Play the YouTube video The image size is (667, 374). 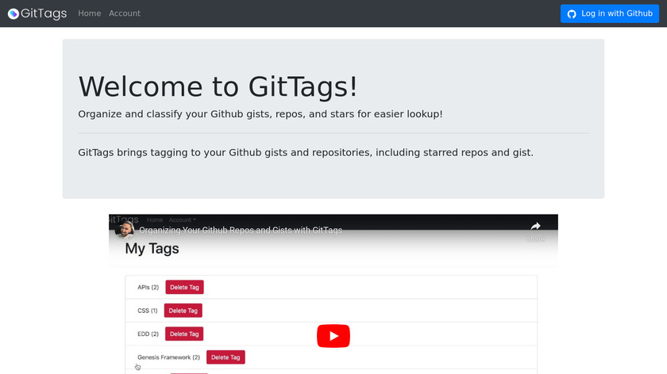(333, 336)
